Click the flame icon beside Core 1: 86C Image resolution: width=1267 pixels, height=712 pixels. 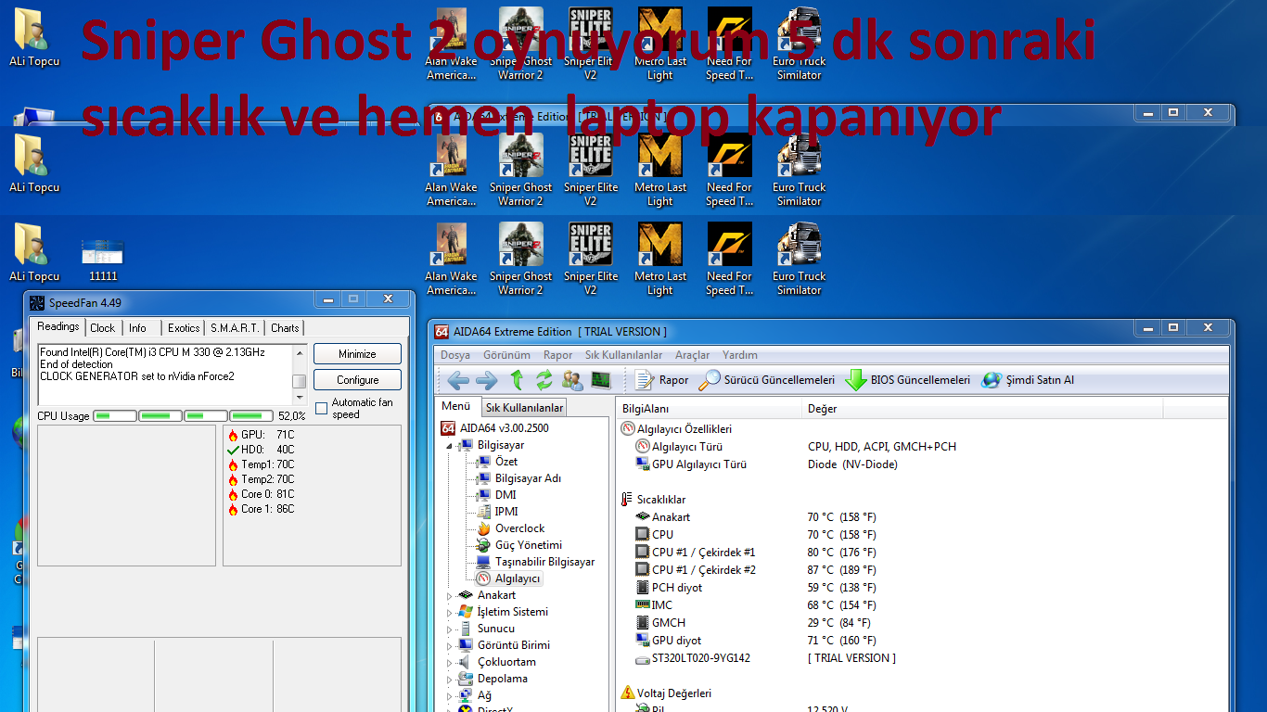click(233, 510)
